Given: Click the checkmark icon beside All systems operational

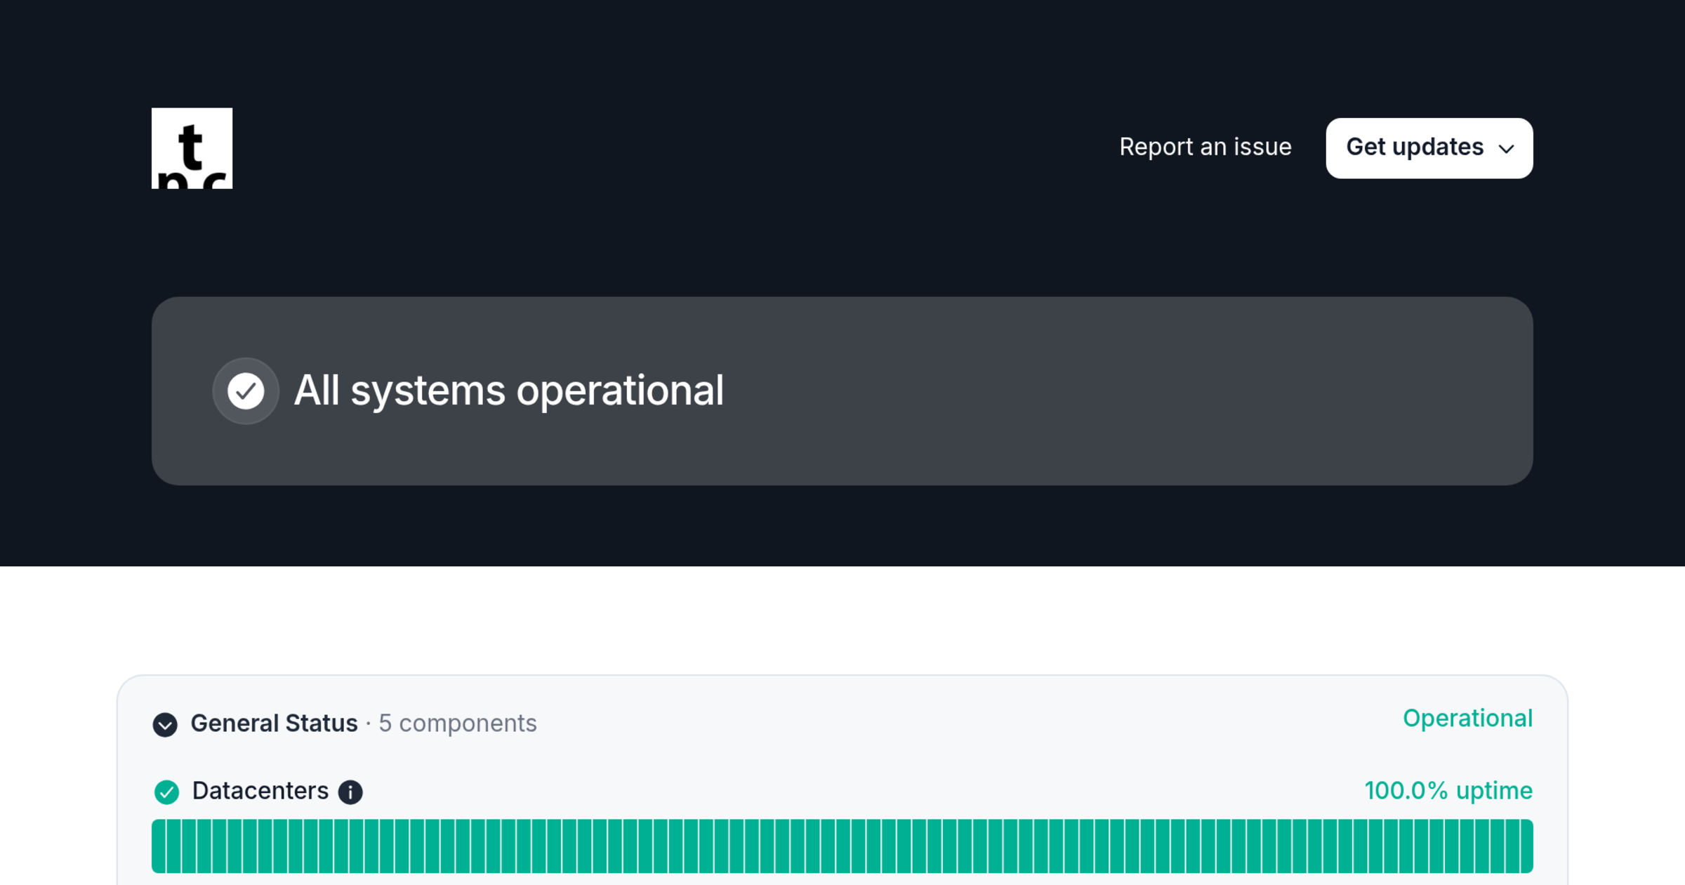Looking at the screenshot, I should (246, 391).
